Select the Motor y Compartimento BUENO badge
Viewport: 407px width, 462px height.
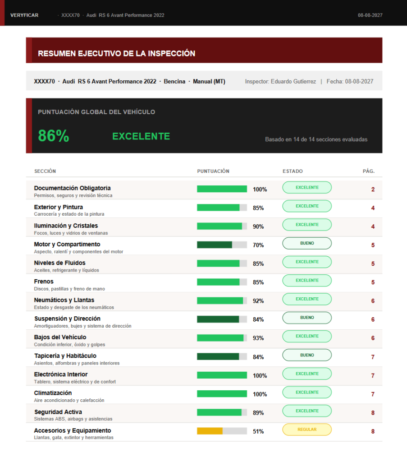[307, 243]
